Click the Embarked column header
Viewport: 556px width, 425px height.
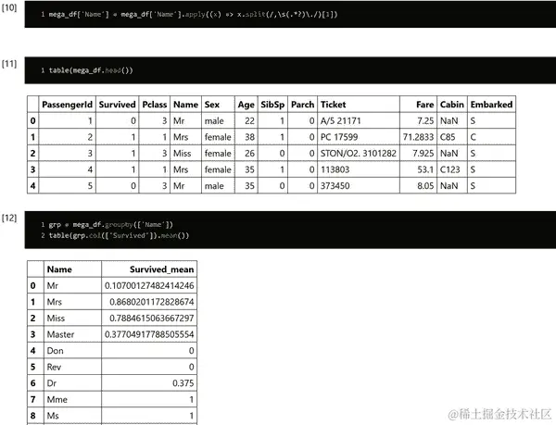click(x=491, y=105)
